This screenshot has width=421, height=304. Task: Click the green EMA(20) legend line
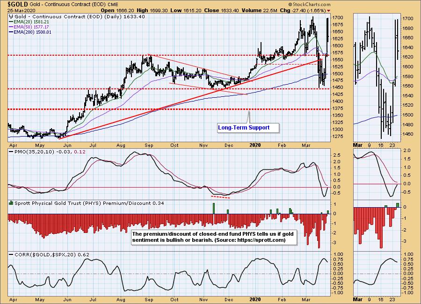pos(11,22)
